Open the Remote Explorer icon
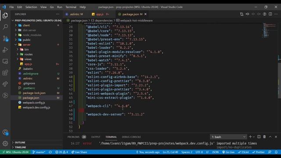Viewport: 281px width, 158px height. (5, 61)
